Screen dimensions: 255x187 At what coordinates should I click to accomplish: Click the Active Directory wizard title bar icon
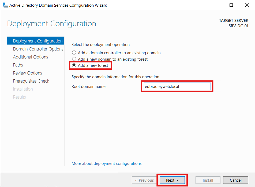click(x=5, y=5)
